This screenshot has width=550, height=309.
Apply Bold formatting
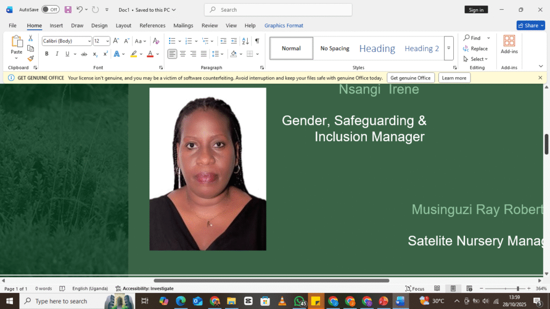(x=47, y=54)
